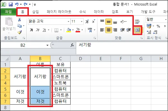
Task: Decrease font size with small 가 icon
Action: [94, 21]
